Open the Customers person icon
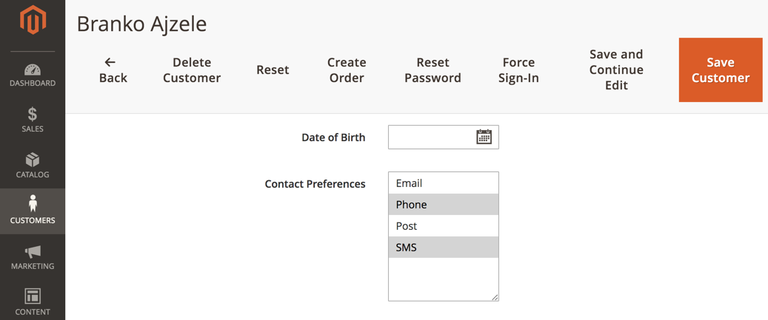The height and width of the screenshot is (320, 768). 33,204
